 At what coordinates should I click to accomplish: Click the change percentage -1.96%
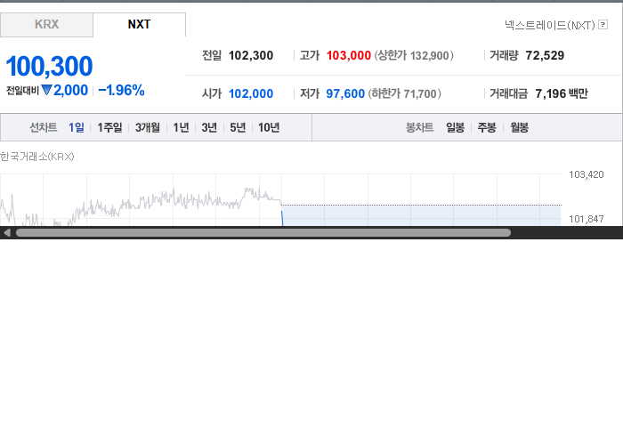(x=121, y=91)
